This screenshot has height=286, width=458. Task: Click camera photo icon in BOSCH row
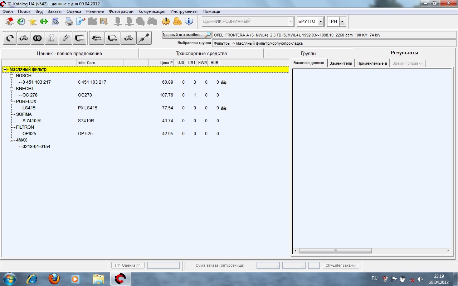tap(224, 82)
